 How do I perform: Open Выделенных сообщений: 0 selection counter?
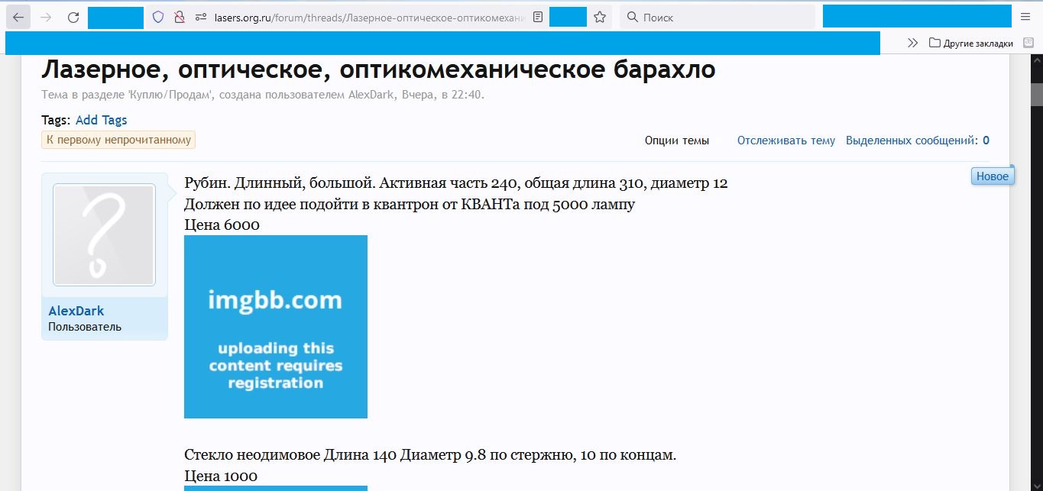pos(917,141)
